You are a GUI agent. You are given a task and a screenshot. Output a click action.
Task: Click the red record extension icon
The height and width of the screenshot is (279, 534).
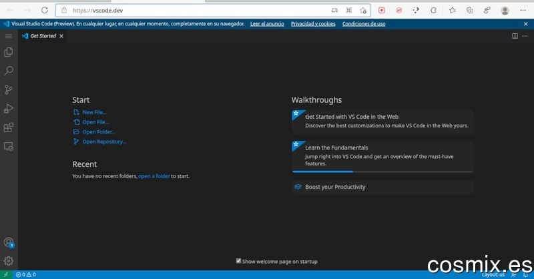click(381, 11)
